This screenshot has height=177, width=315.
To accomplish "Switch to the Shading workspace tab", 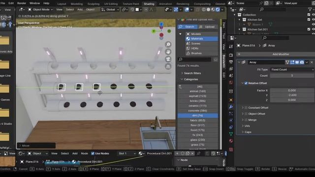I will [149, 4].
